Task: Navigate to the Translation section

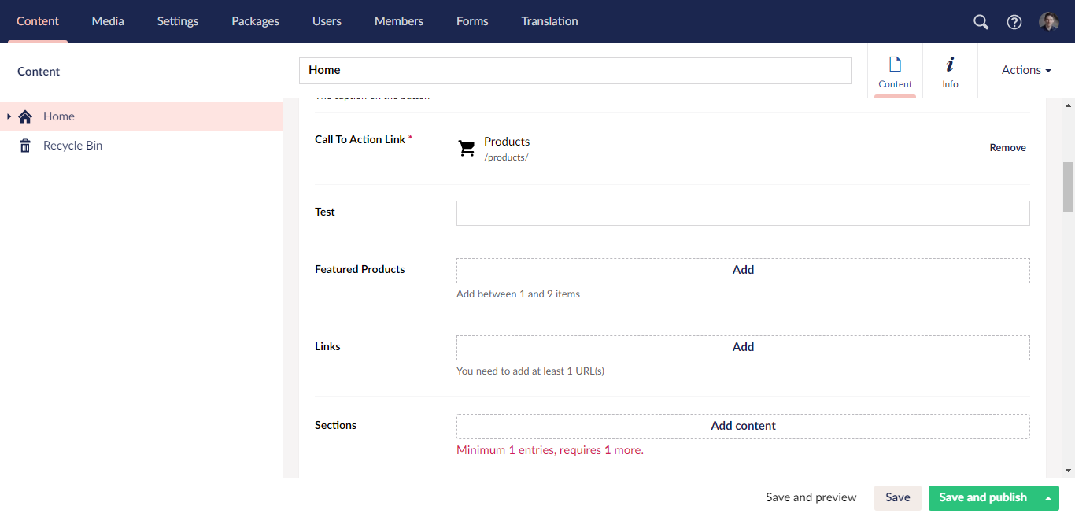Action: [549, 21]
